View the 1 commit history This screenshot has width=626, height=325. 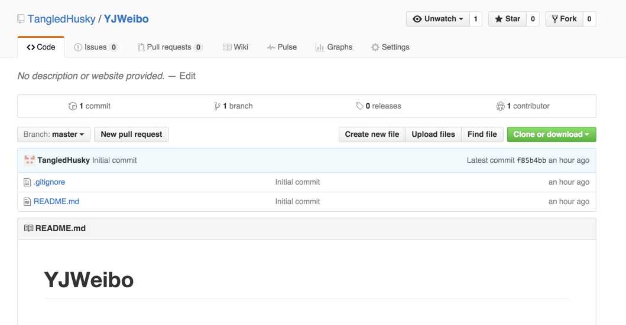pos(89,106)
